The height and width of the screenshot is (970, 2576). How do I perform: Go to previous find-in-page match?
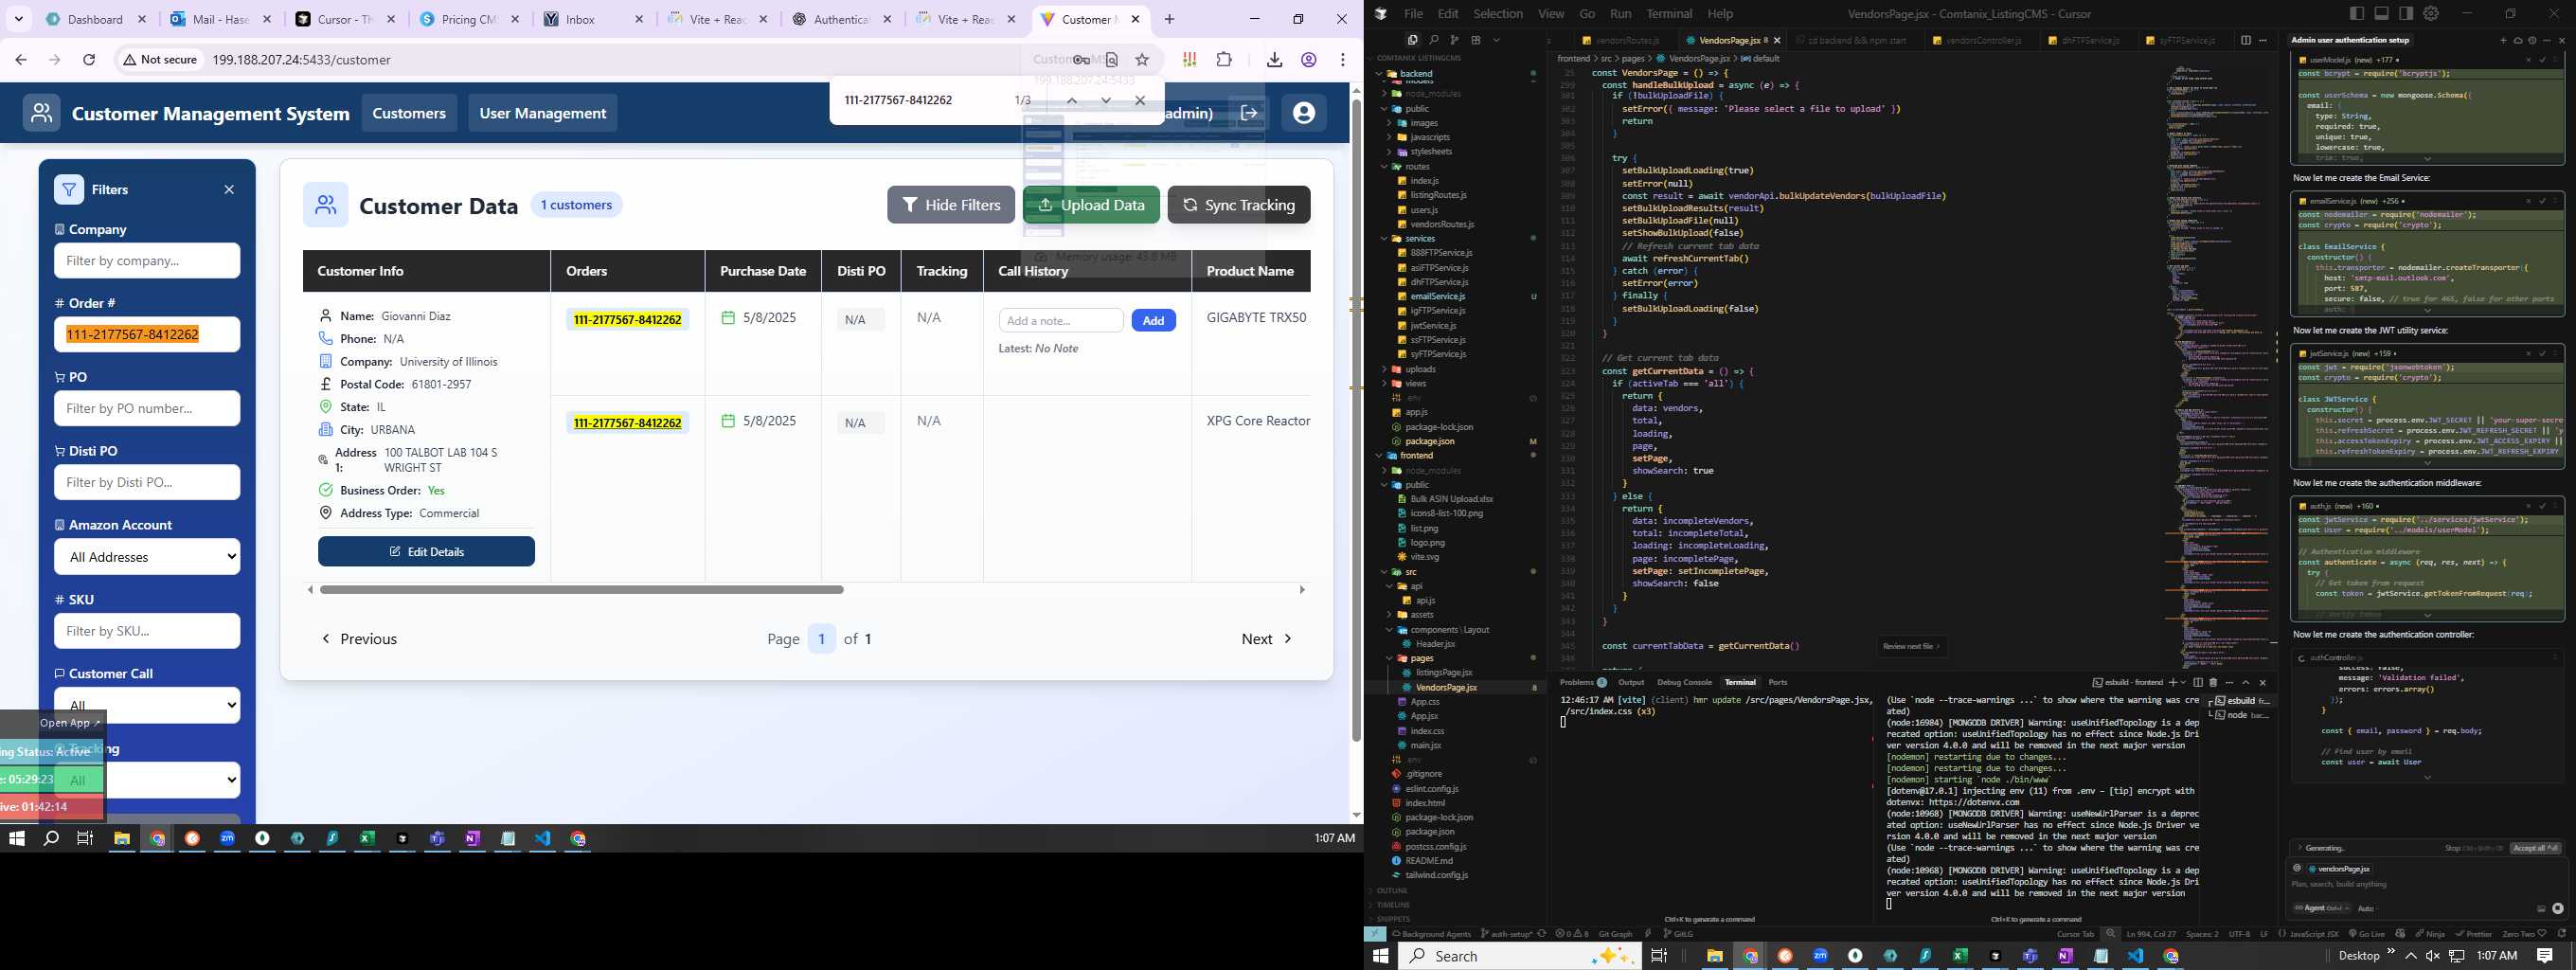[x=1071, y=100]
